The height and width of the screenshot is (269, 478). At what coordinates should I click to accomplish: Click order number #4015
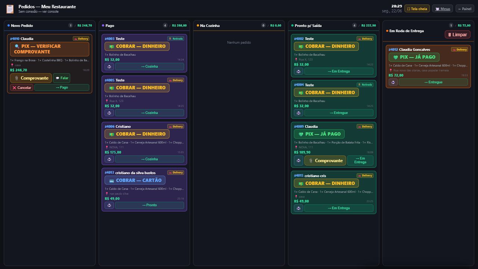299,176
